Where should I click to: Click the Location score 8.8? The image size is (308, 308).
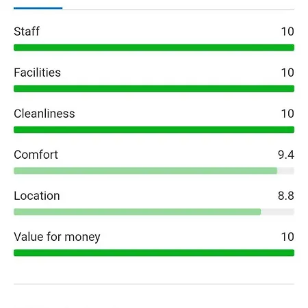(286, 196)
